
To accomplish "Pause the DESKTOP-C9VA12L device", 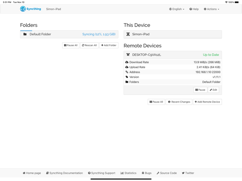I will (x=200, y=90).
